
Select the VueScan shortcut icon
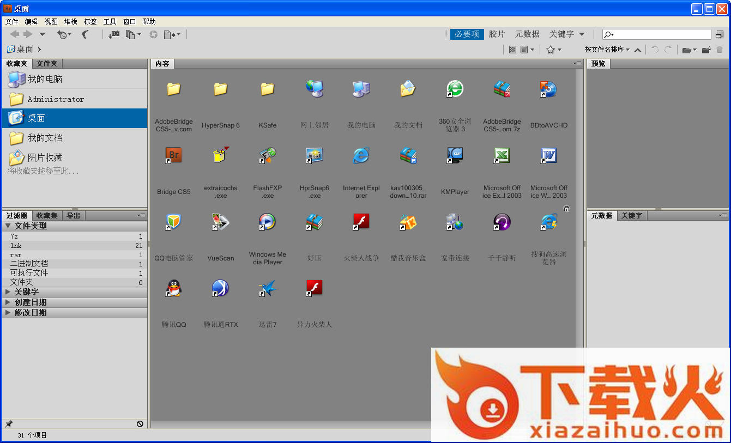[221, 222]
